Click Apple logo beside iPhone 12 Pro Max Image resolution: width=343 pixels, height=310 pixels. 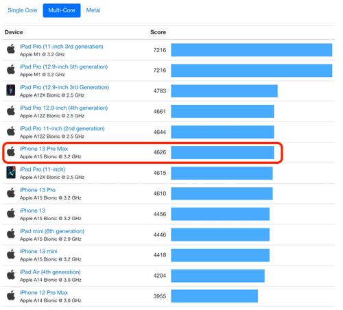(x=11, y=295)
